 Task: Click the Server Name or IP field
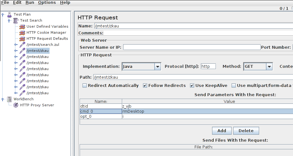pos(192,47)
